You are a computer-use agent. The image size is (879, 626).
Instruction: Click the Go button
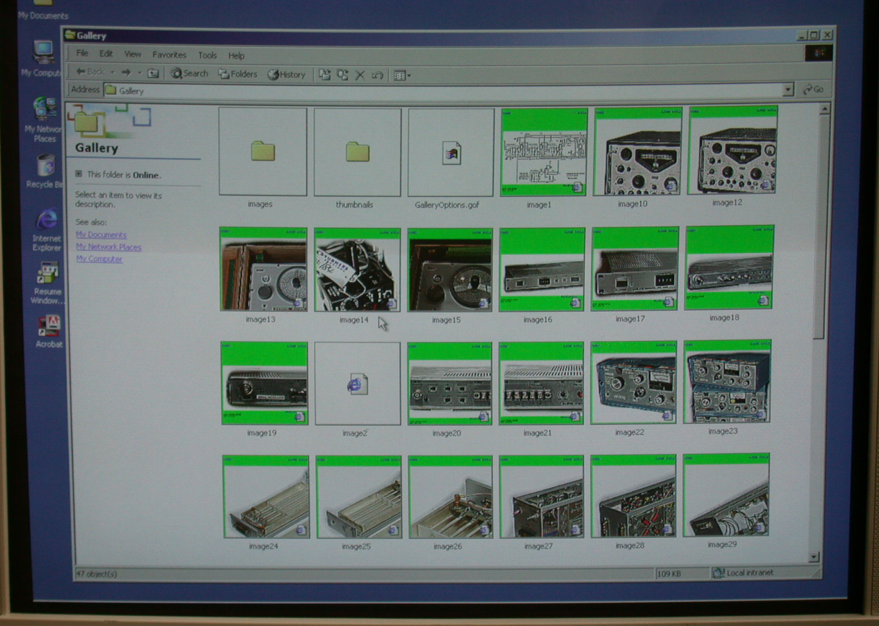[813, 90]
